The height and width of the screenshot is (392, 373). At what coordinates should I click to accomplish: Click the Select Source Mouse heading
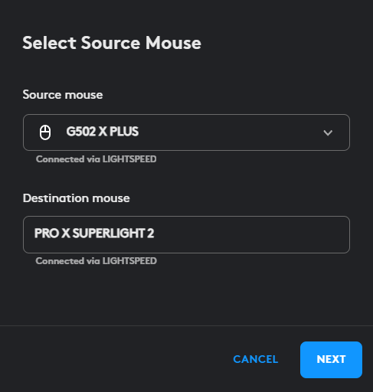tap(112, 43)
